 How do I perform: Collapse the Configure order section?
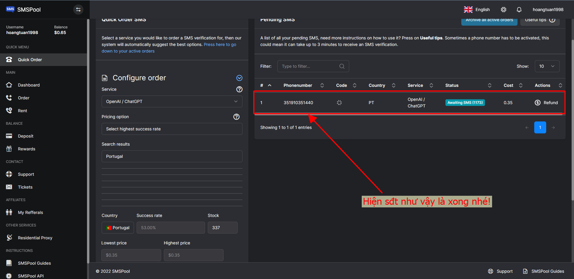[x=239, y=78]
